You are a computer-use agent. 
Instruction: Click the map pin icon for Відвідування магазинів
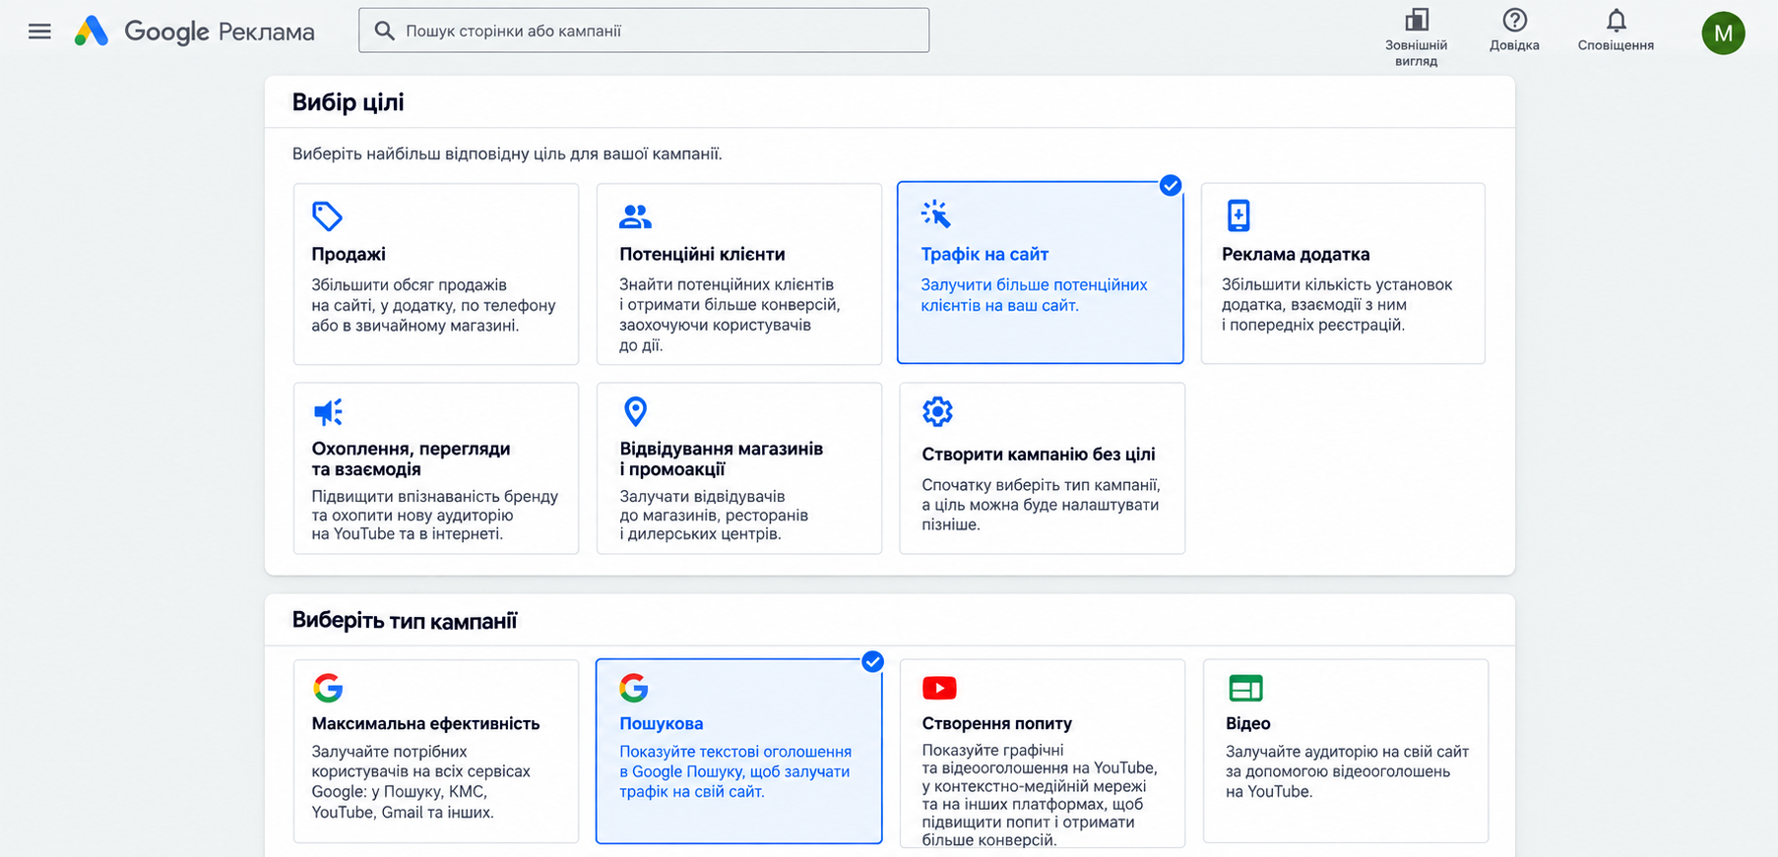(636, 411)
